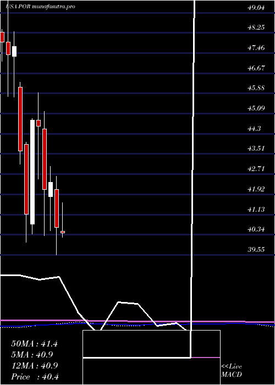This screenshot has height=385, width=275.
Task: Pick the 45.09 axis value
Action: click(x=256, y=108)
